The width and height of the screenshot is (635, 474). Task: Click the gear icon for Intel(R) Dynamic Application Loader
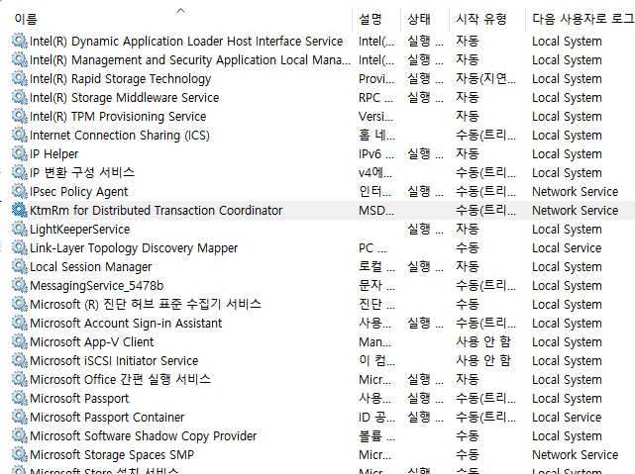20,41
